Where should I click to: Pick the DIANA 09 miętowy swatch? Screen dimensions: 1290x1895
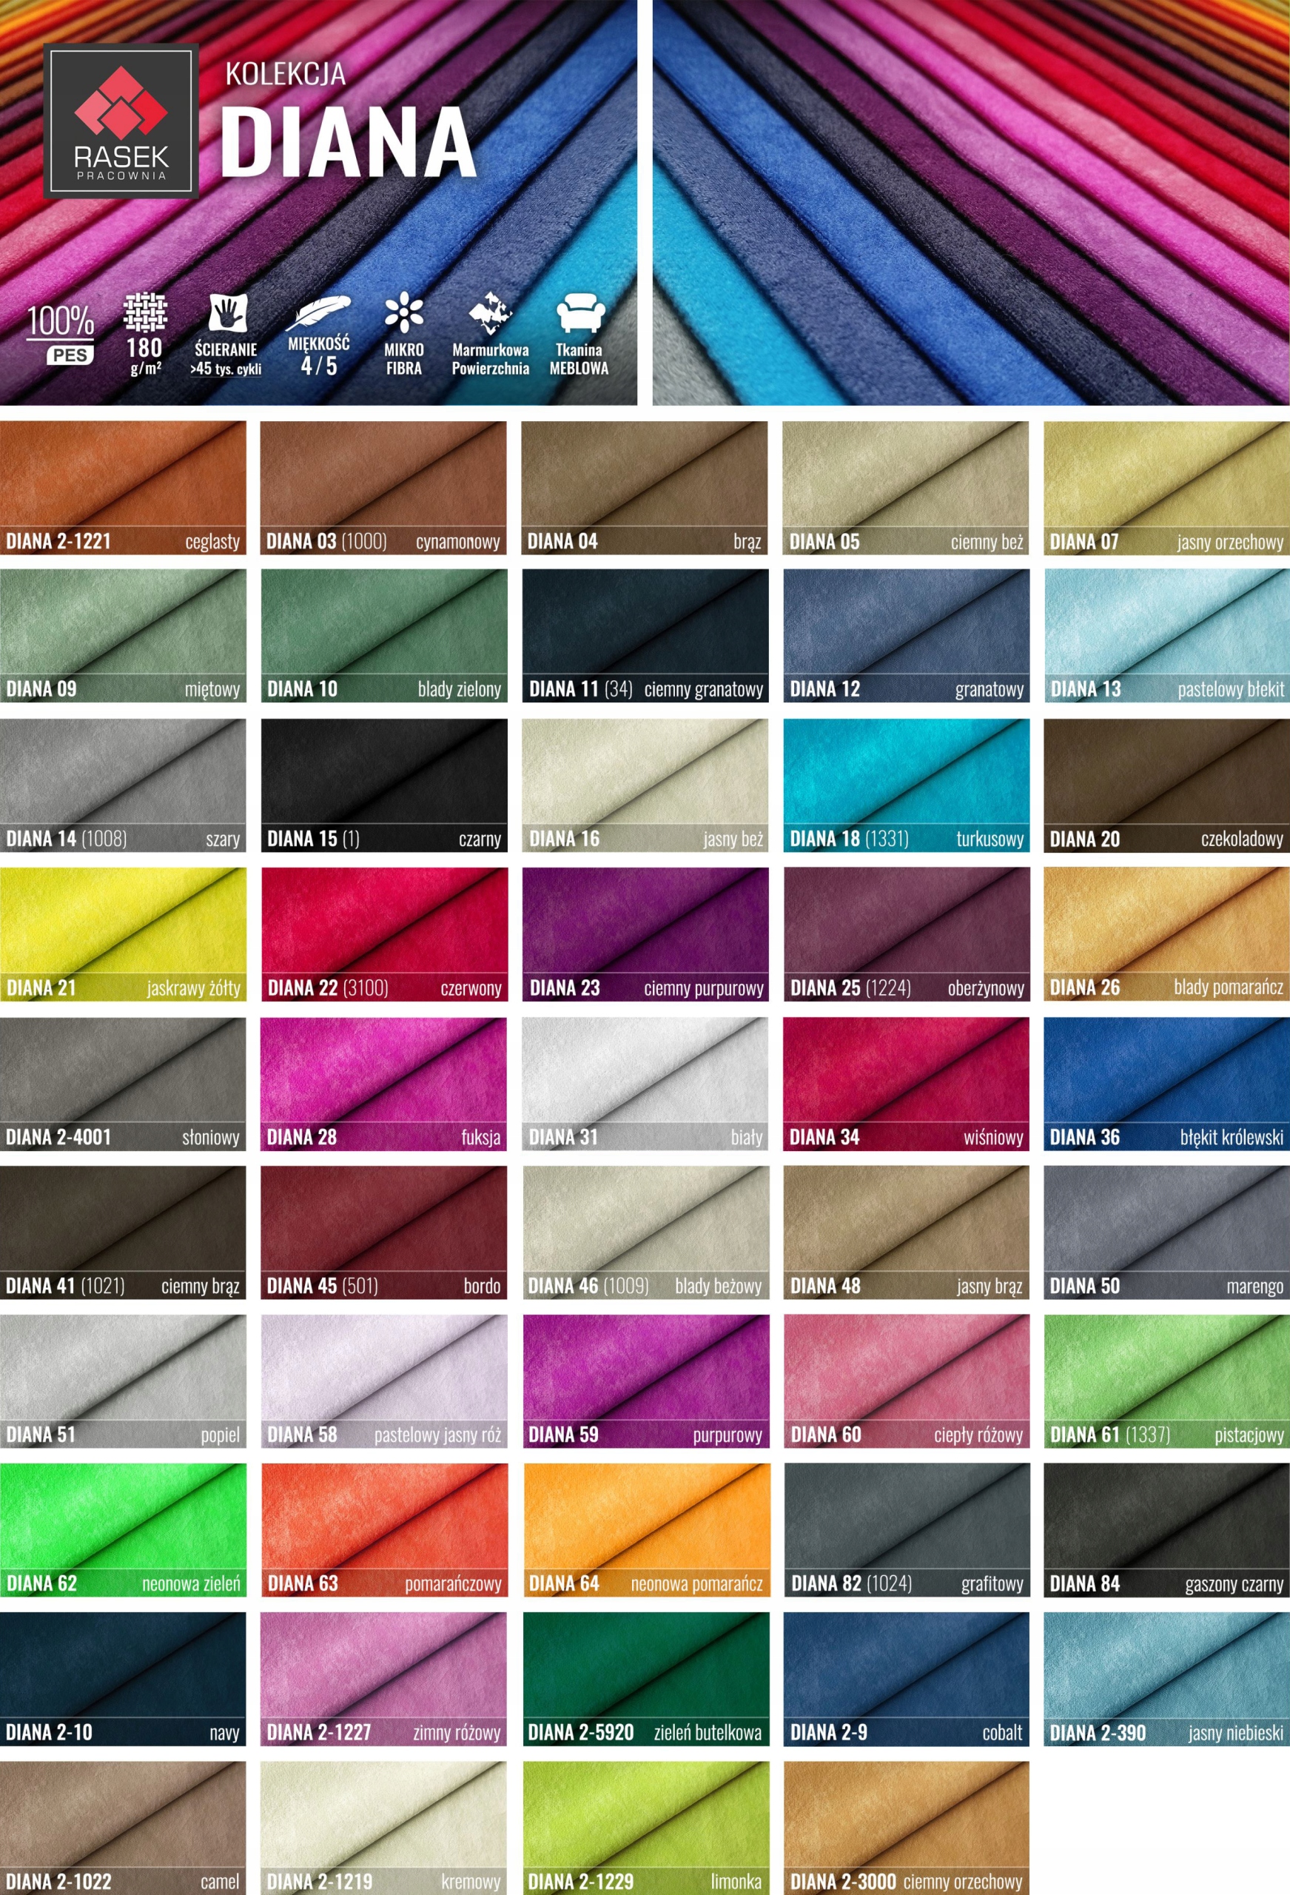point(123,636)
